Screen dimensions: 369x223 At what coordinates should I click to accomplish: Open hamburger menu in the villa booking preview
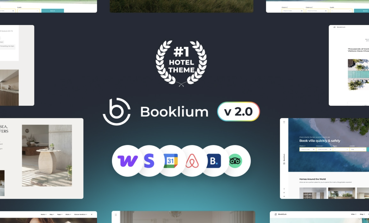click(284, 122)
